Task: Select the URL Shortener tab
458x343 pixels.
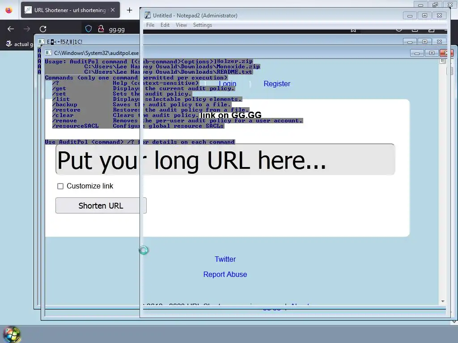Action: (x=70, y=10)
